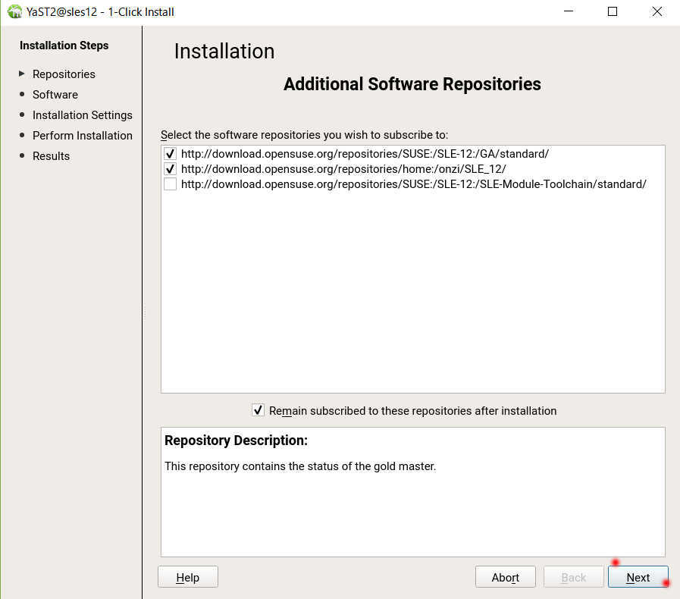
Task: Click the 'Select the software repositories' label
Action: tap(304, 135)
